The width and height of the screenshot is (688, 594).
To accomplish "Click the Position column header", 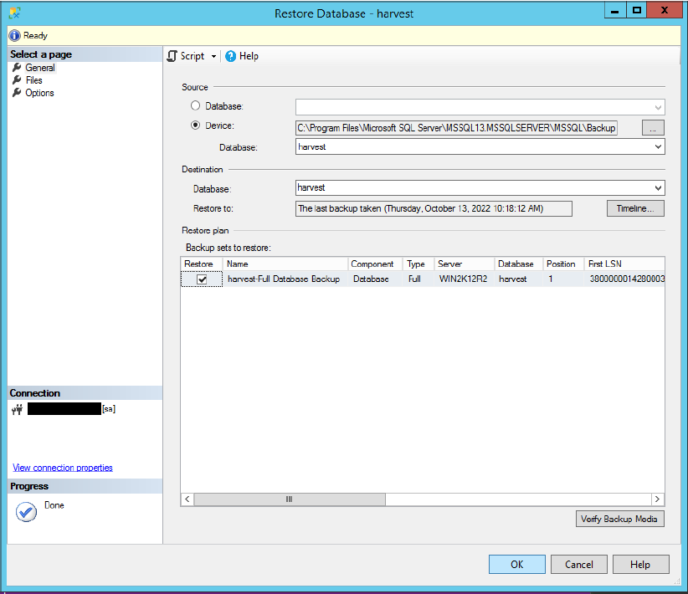I will point(563,264).
